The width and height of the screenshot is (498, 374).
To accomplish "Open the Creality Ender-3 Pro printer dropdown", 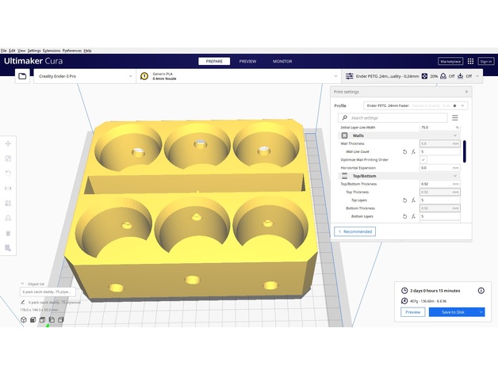I will [x=84, y=76].
